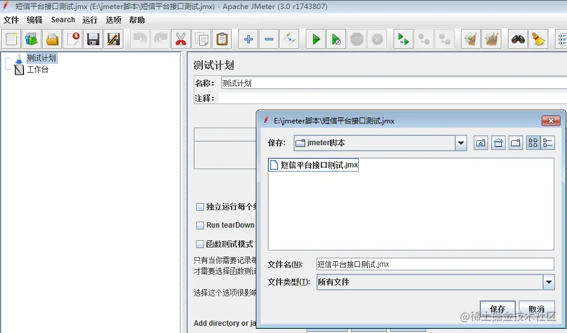Switch dialog to Details view
The width and height of the screenshot is (567, 333).
tap(548, 143)
